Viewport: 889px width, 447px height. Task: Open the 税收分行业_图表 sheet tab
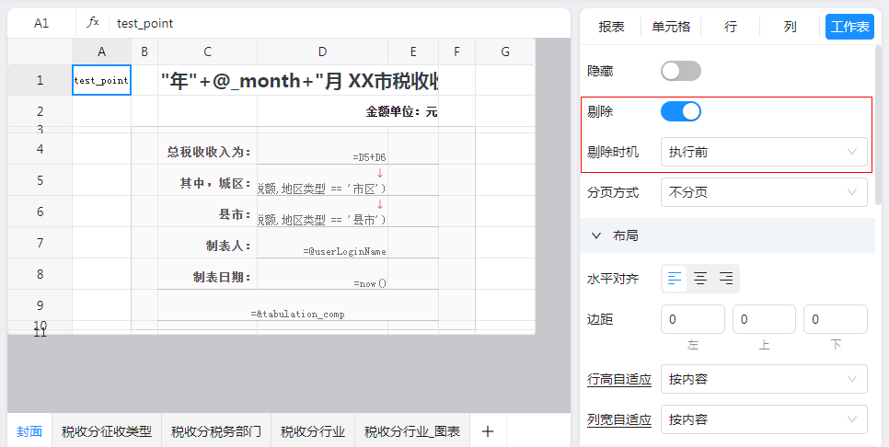coord(412,431)
